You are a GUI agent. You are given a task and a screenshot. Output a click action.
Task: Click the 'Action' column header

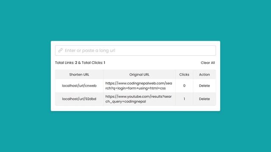click(204, 75)
